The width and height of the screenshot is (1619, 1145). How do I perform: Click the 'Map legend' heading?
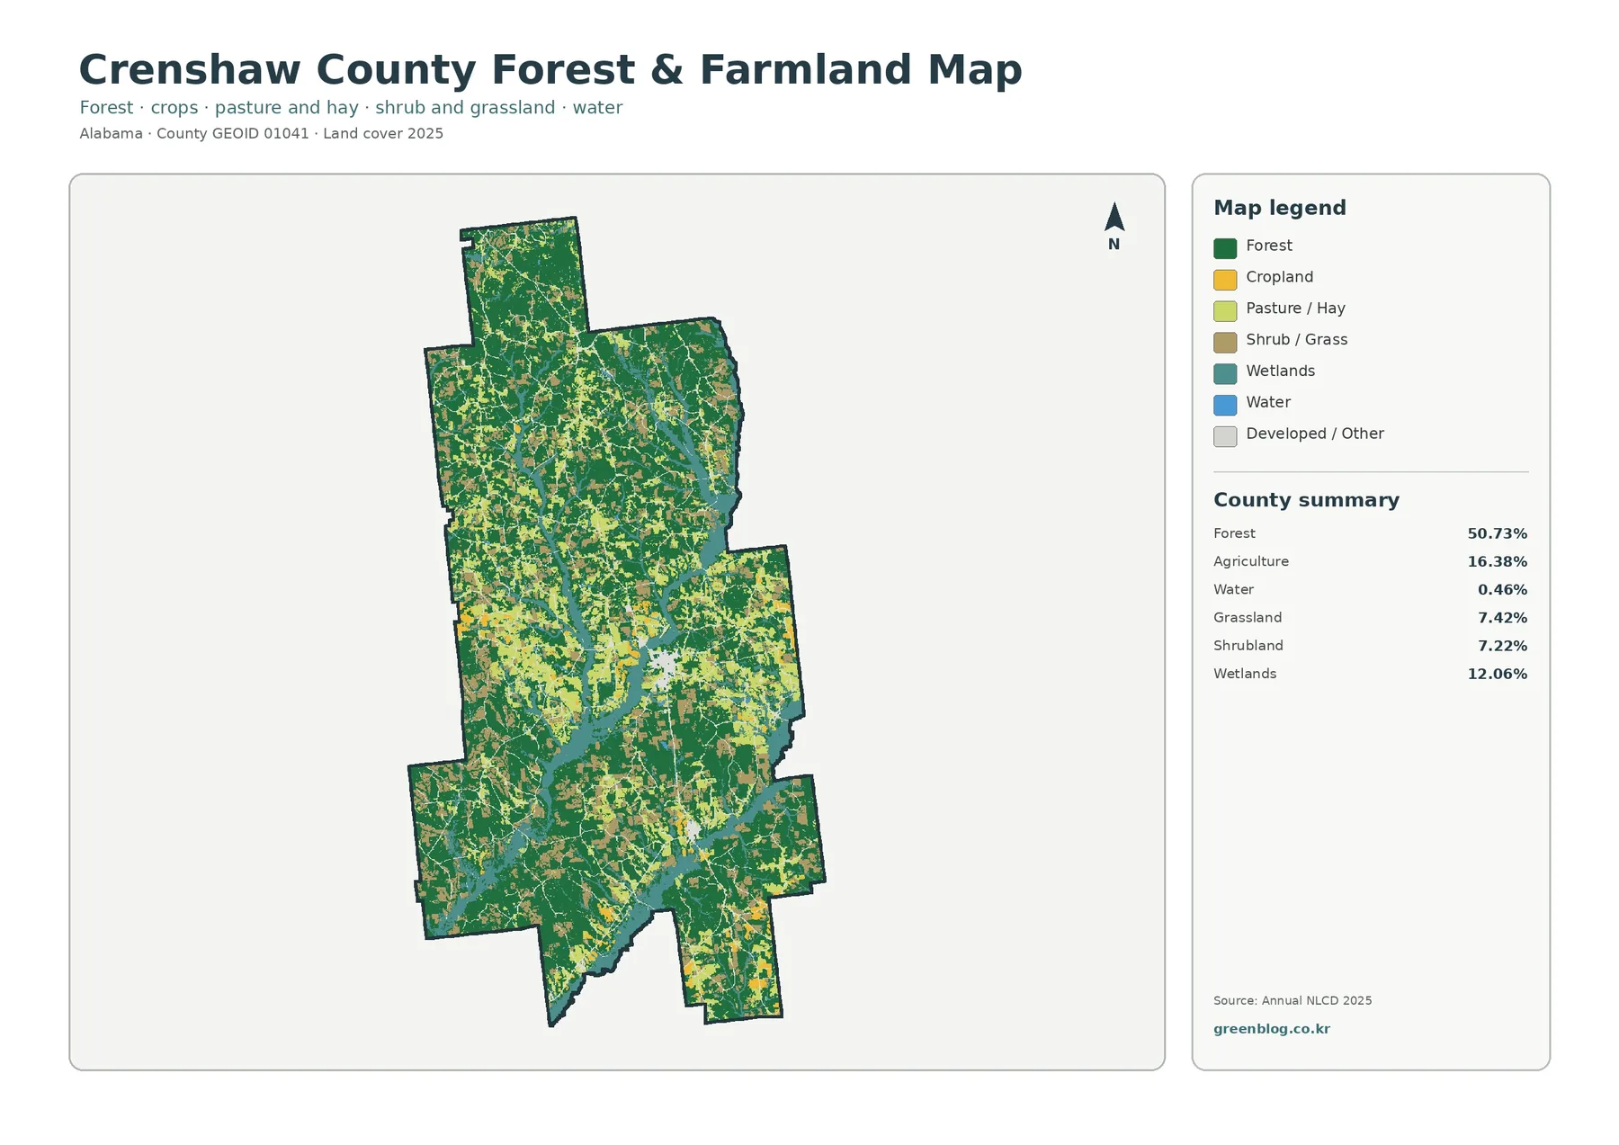[1279, 208]
